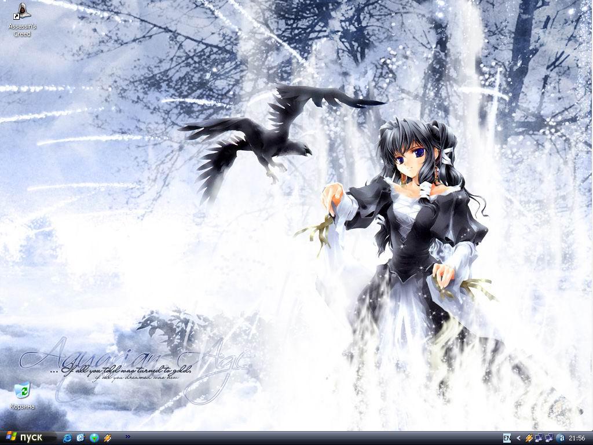Image resolution: width=593 pixels, height=445 pixels.
Task: Open the avast antivirus tray icon
Action: (x=561, y=438)
